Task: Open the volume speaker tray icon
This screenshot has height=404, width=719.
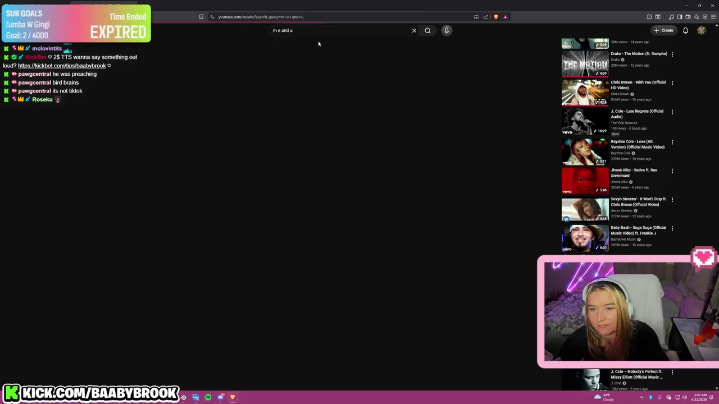Action: click(684, 397)
